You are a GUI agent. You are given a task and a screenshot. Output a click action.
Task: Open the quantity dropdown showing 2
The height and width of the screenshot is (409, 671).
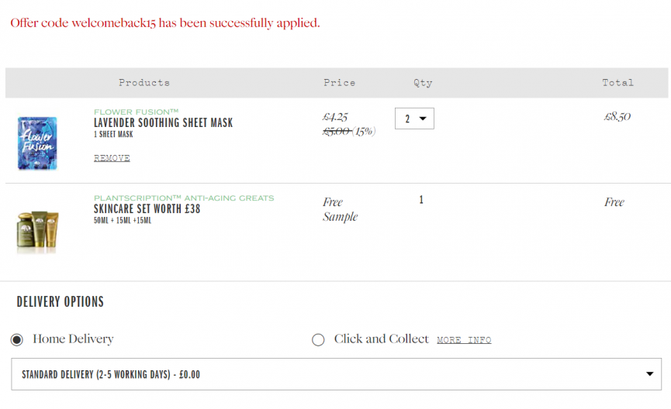click(x=414, y=119)
